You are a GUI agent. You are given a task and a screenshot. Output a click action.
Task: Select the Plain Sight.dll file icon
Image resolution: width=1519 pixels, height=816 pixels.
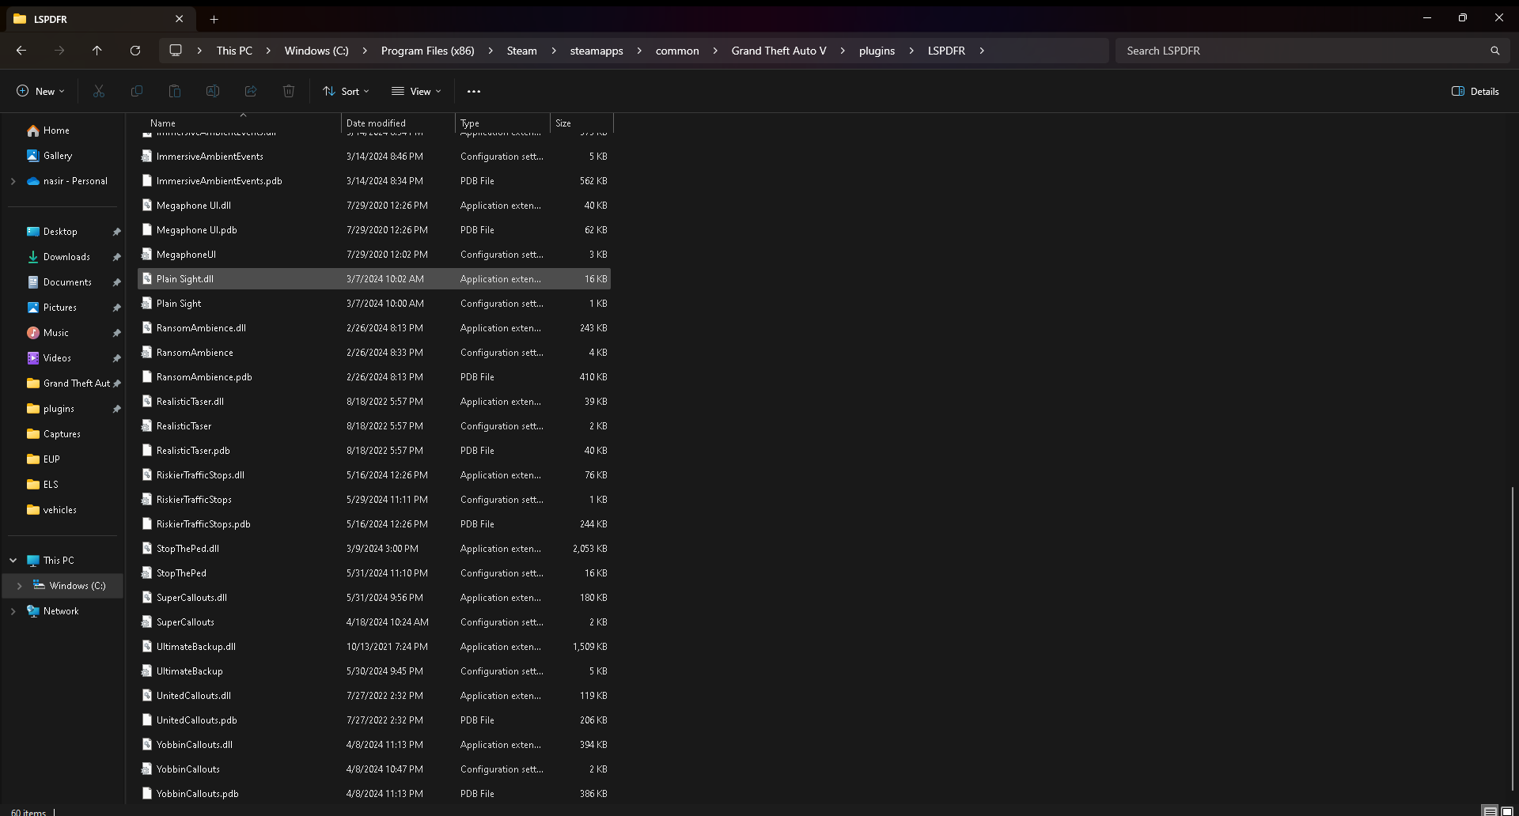point(147,279)
